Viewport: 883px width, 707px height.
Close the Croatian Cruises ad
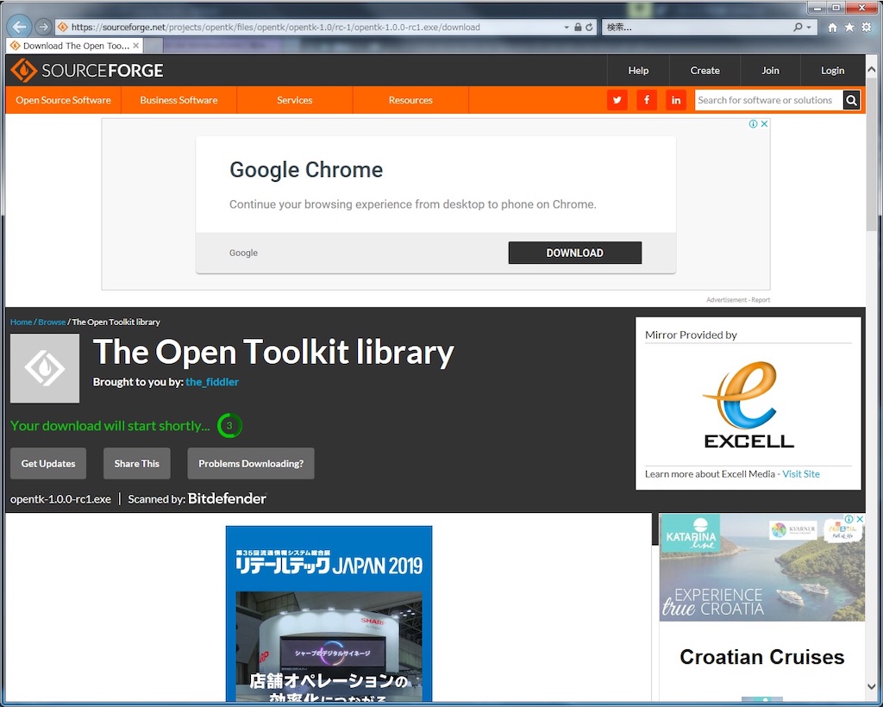860,519
